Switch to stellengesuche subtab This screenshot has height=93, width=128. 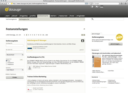coord(24,19)
